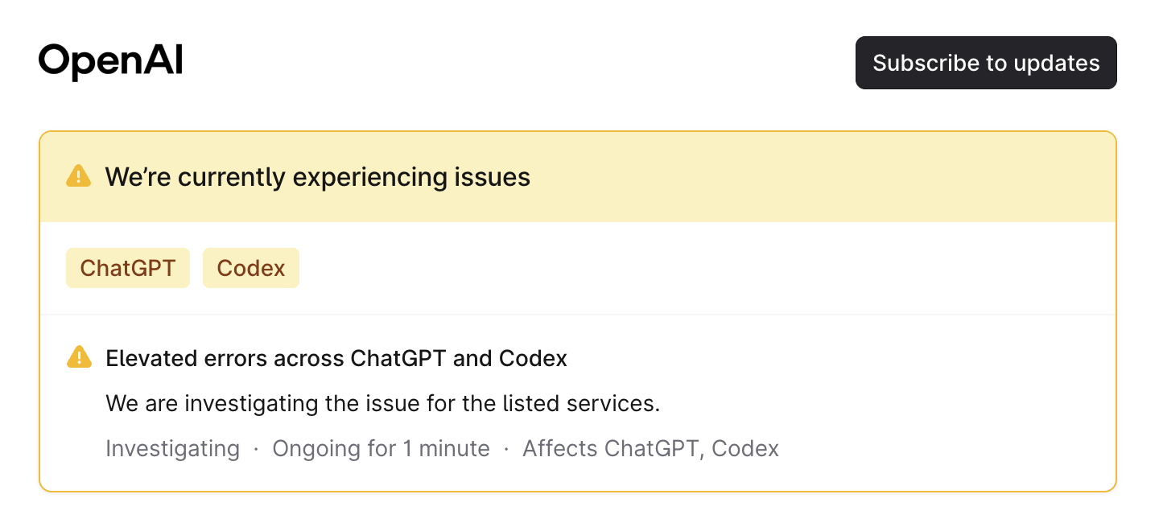Click the divider line below the service tags
Viewport: 1159px width, 523px height.
(x=578, y=314)
